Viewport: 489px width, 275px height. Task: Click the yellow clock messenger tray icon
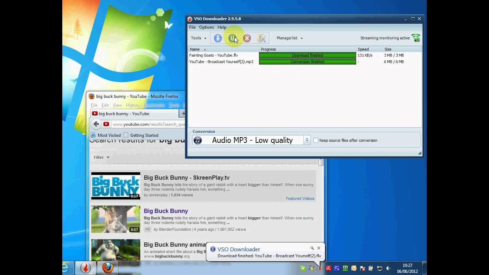pos(354,269)
